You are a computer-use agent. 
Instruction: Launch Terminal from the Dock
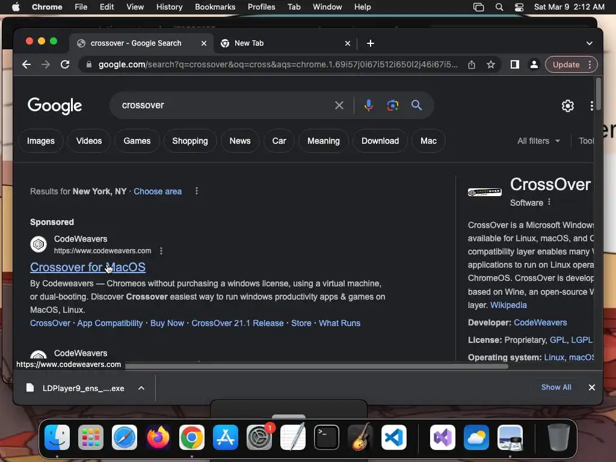click(327, 437)
